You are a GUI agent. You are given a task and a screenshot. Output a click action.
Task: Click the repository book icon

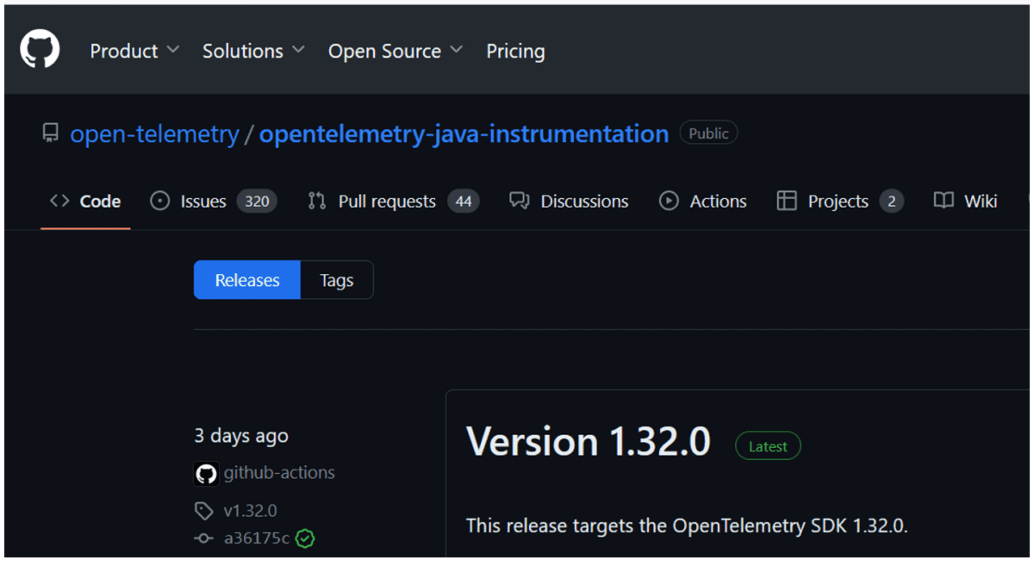51,134
